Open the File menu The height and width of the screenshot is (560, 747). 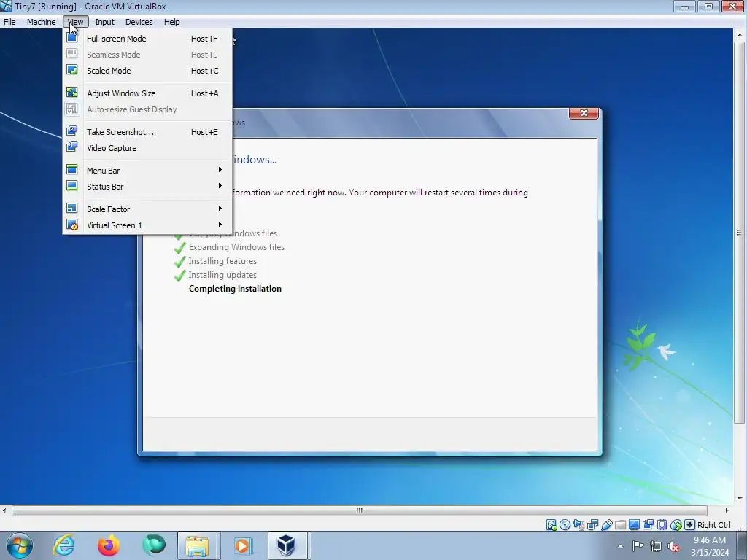tap(9, 22)
